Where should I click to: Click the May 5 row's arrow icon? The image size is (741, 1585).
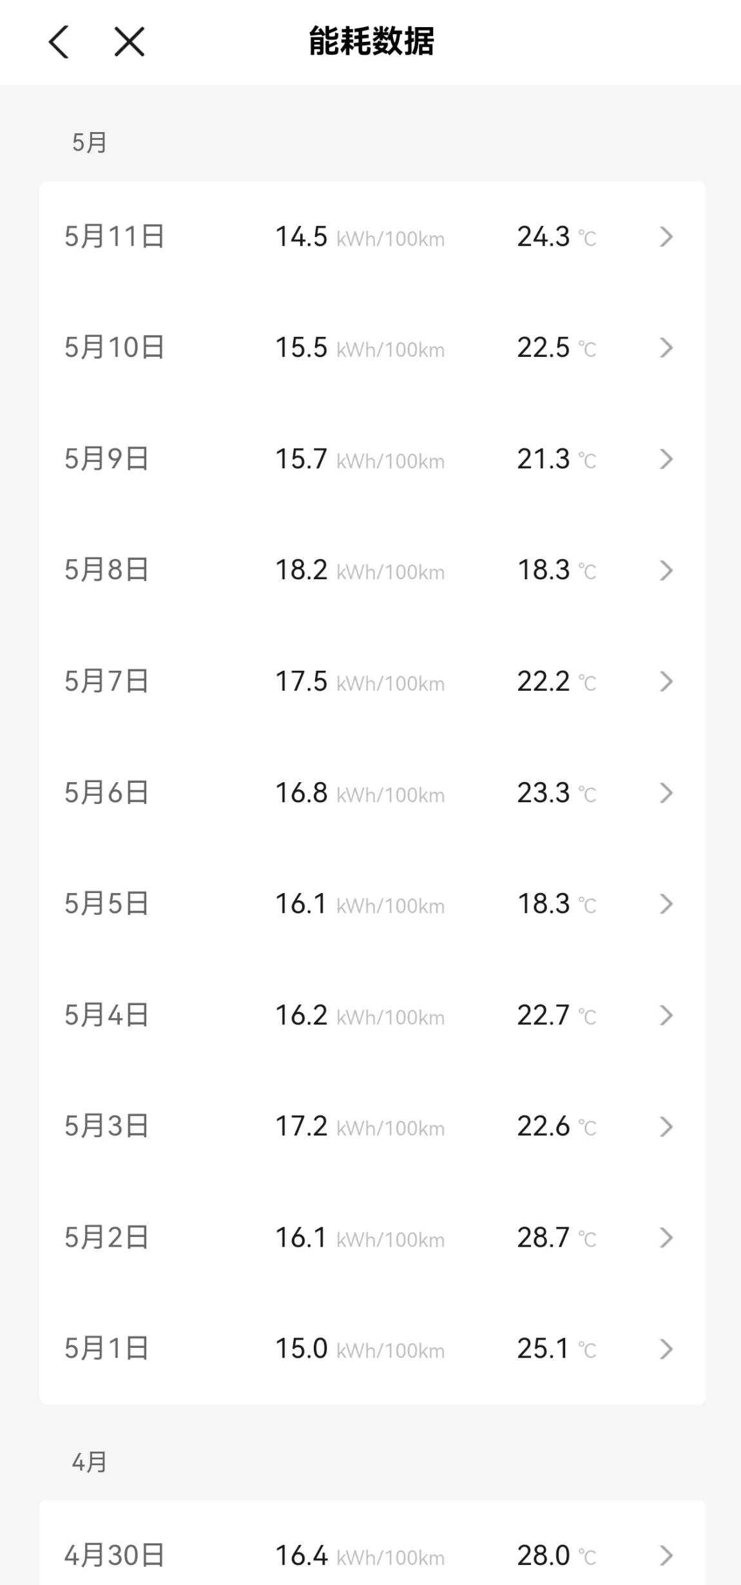coord(666,904)
